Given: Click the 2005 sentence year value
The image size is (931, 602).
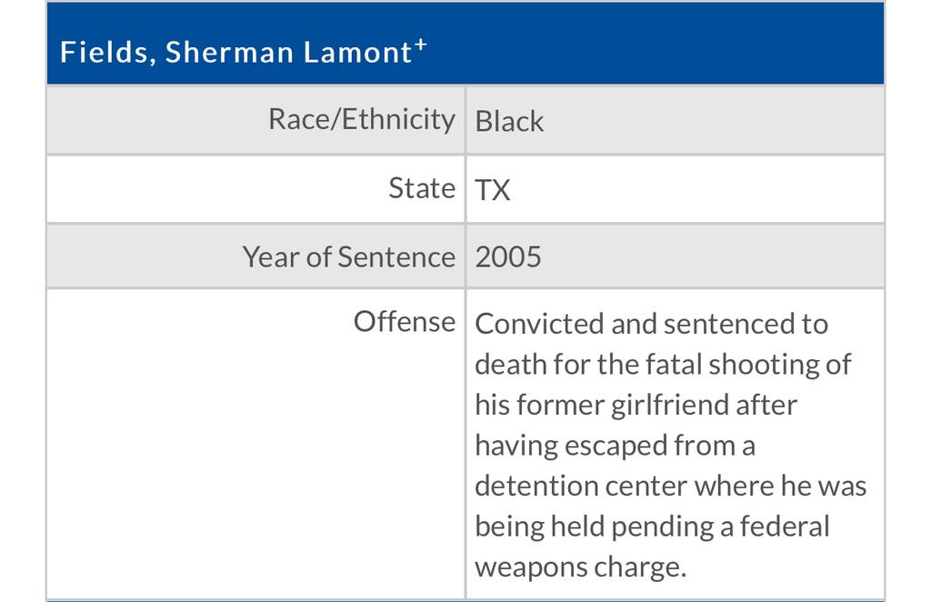Looking at the screenshot, I should 507,257.
